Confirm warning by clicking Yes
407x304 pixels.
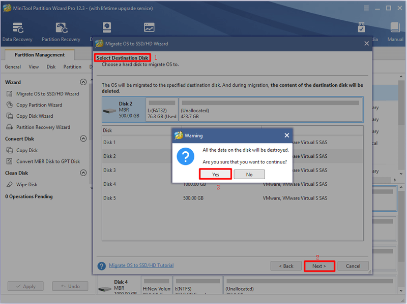click(215, 174)
